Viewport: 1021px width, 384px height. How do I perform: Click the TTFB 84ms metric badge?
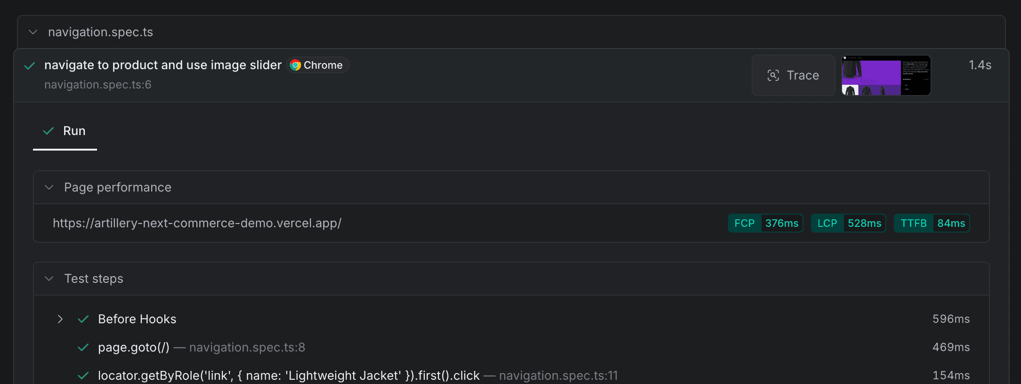click(932, 223)
